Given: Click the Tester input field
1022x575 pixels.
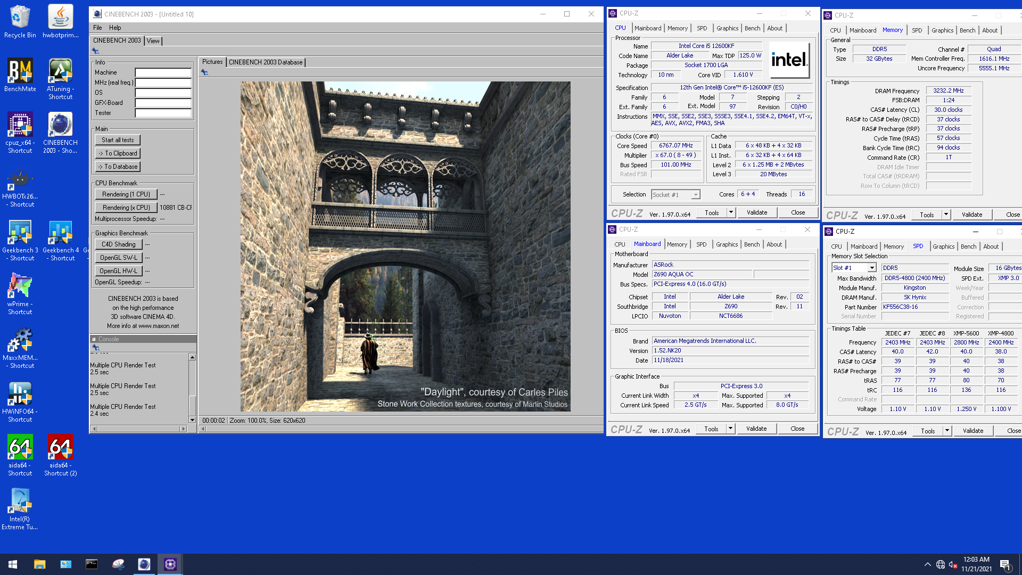Looking at the screenshot, I should (163, 113).
